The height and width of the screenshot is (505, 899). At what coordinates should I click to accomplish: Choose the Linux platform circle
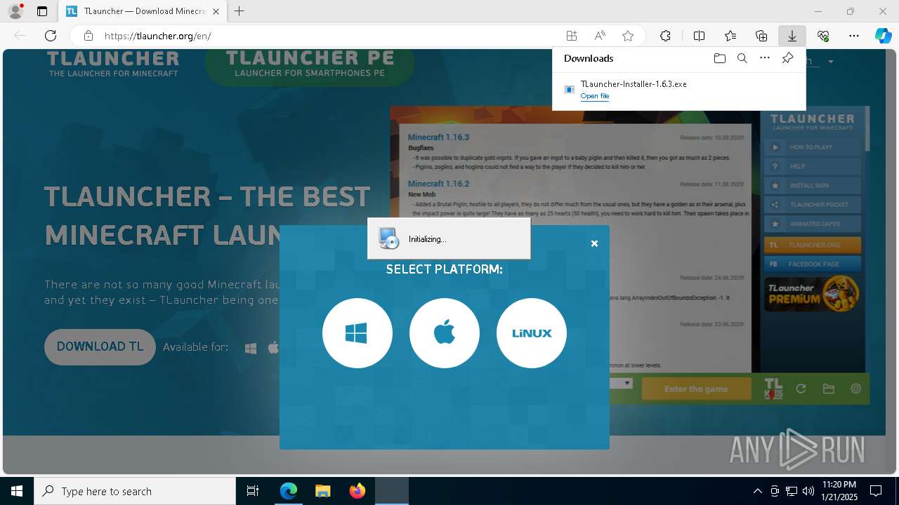[532, 333]
